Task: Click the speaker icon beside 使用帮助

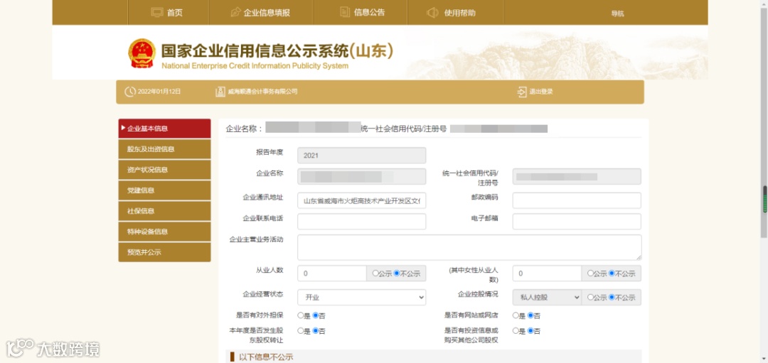Action: [432, 13]
